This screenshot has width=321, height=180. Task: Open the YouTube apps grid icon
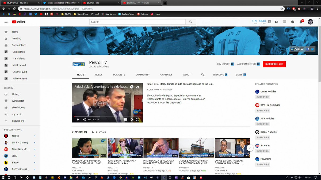(x=285, y=22)
